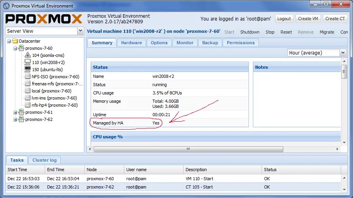The width and height of the screenshot is (353, 198).
Task: Click the proxmox-7-60 node server icon
Action: 21,48
